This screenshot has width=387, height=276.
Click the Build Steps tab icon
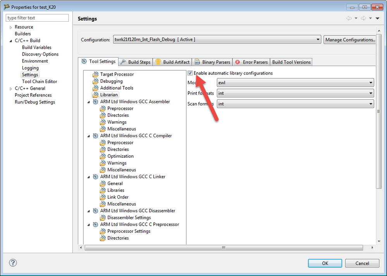point(123,62)
